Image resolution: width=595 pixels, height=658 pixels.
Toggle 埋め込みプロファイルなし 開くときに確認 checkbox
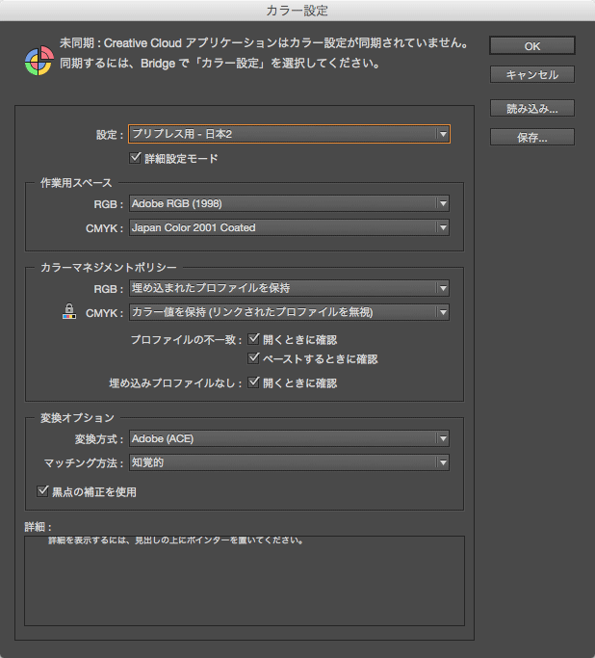coord(253,382)
